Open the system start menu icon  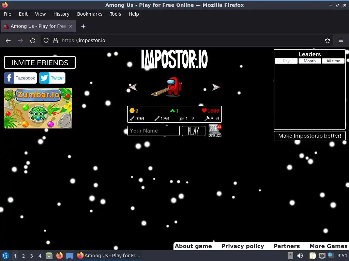(5, 256)
